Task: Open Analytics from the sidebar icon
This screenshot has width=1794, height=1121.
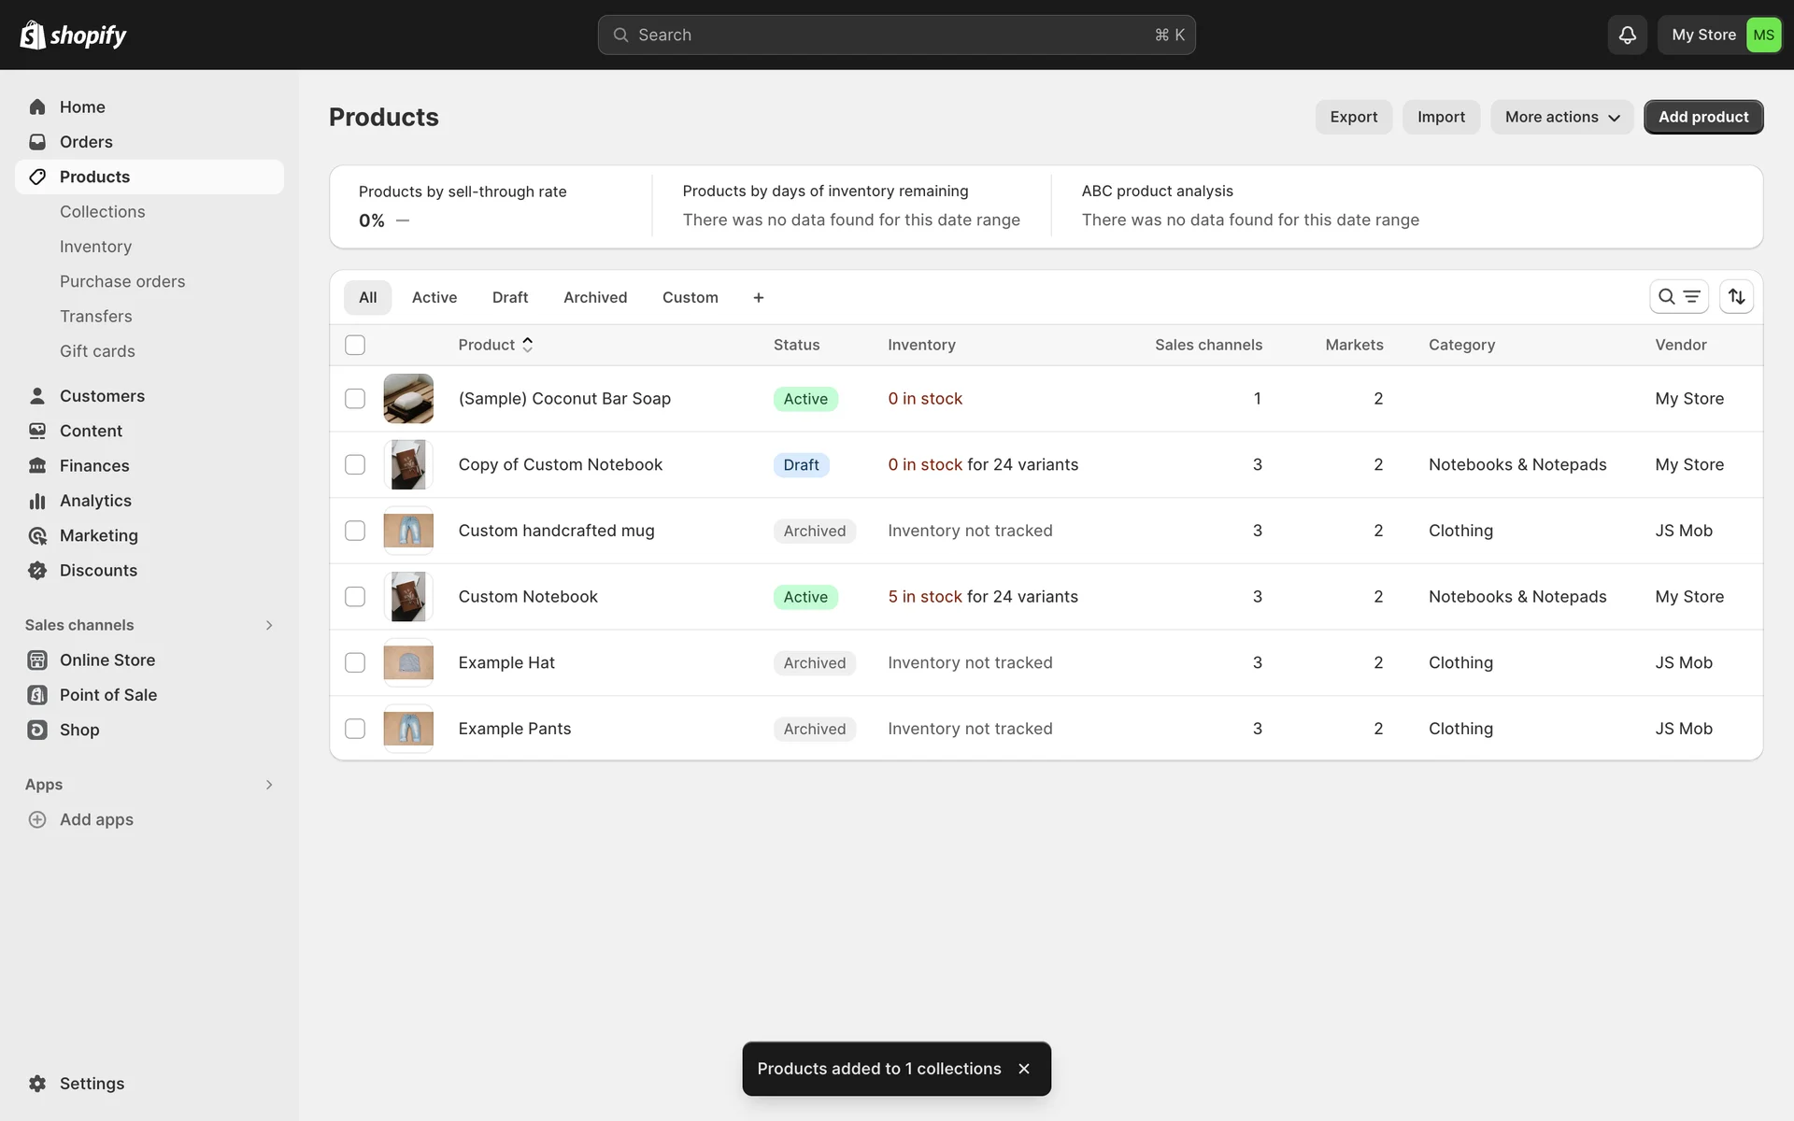Action: tap(37, 501)
